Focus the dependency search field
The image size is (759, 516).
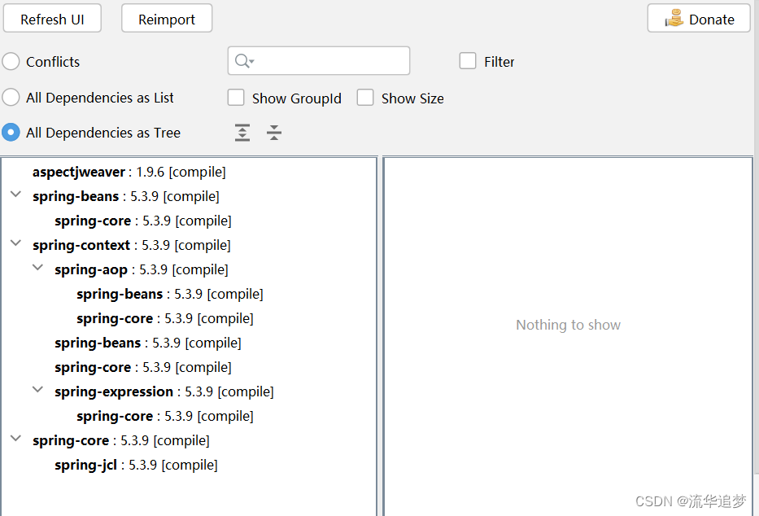pos(319,61)
